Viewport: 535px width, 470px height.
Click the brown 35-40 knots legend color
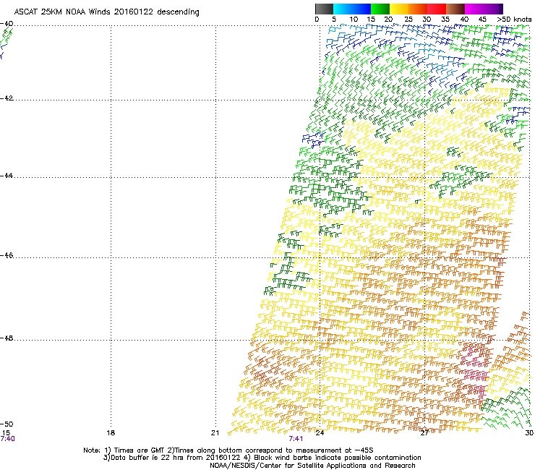pos(455,9)
